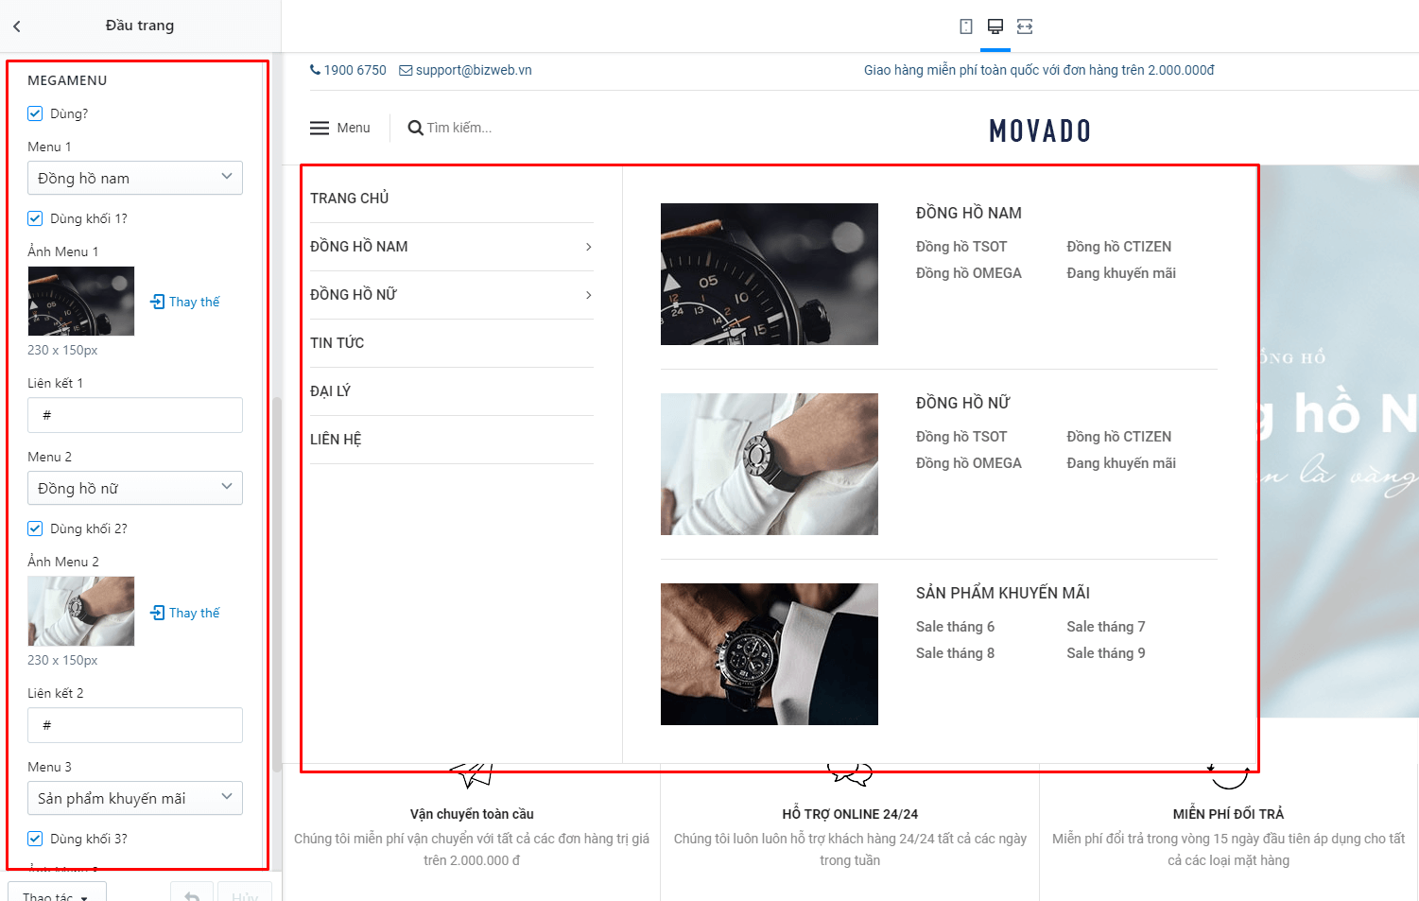1419x901 pixels.
Task: Uncheck 'Dùng khối 1?' checkbox
Action: pos(35,218)
